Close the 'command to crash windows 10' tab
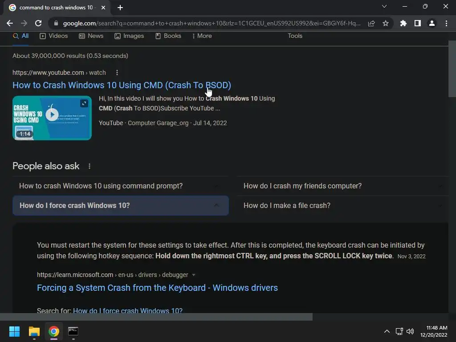Image resolution: width=456 pixels, height=342 pixels. (x=103, y=8)
